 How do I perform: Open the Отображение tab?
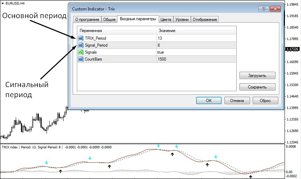tap(205, 20)
